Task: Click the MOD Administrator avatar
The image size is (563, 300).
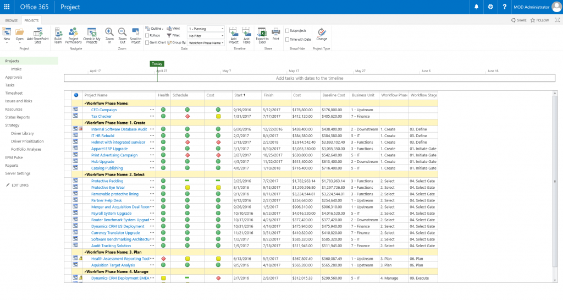Action: [x=556, y=7]
